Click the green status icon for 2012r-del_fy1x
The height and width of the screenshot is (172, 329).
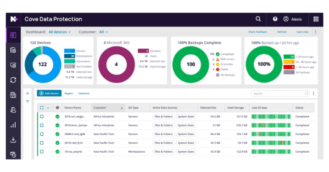[57, 143]
